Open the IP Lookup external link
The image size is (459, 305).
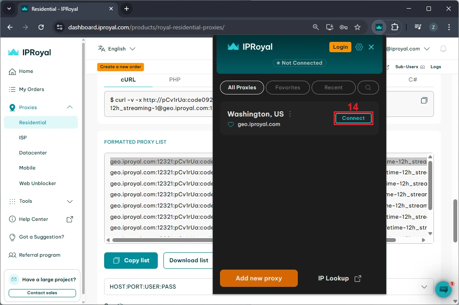(339, 278)
